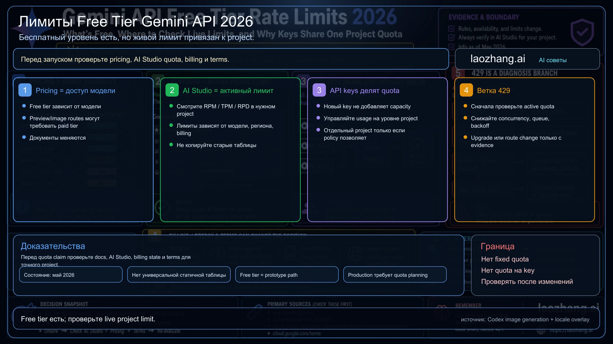This screenshot has width=613, height=344.
Task: Click the red 'Граница' heading
Action: click(x=498, y=246)
